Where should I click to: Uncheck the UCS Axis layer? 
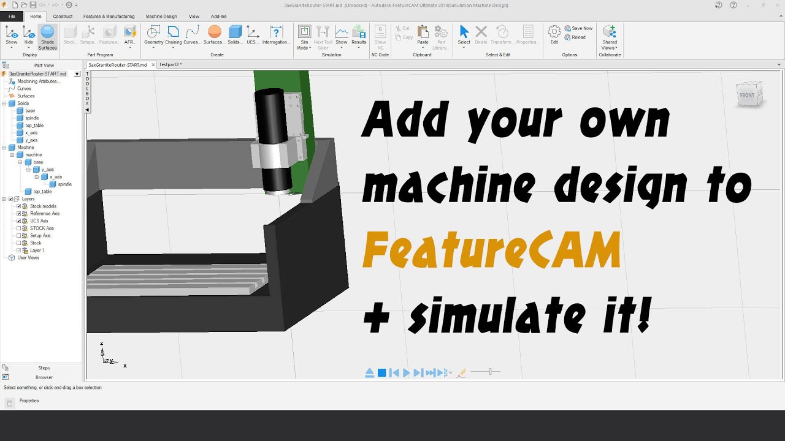tap(18, 221)
